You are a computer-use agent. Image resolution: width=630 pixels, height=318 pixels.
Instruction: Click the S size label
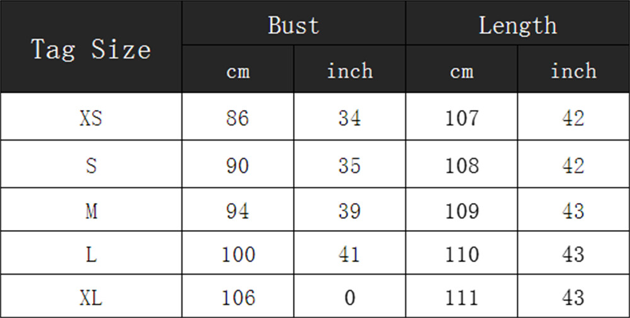[x=91, y=165]
